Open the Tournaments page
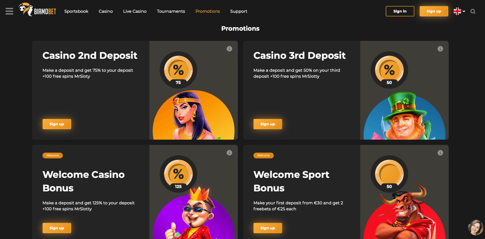Viewport: 485px width, 239px height. click(x=171, y=11)
